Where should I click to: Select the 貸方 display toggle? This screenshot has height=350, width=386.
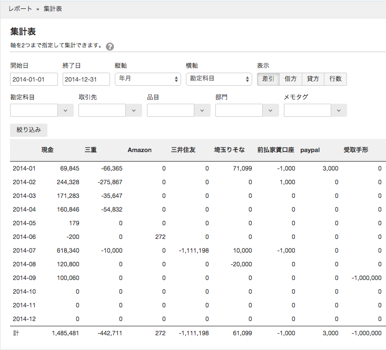point(313,79)
